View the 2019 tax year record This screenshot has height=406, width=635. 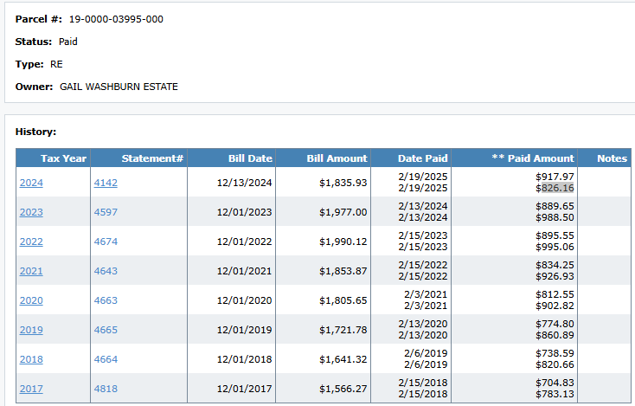pyautogui.click(x=31, y=330)
